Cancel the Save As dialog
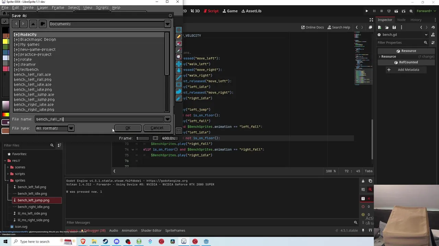 (x=157, y=128)
